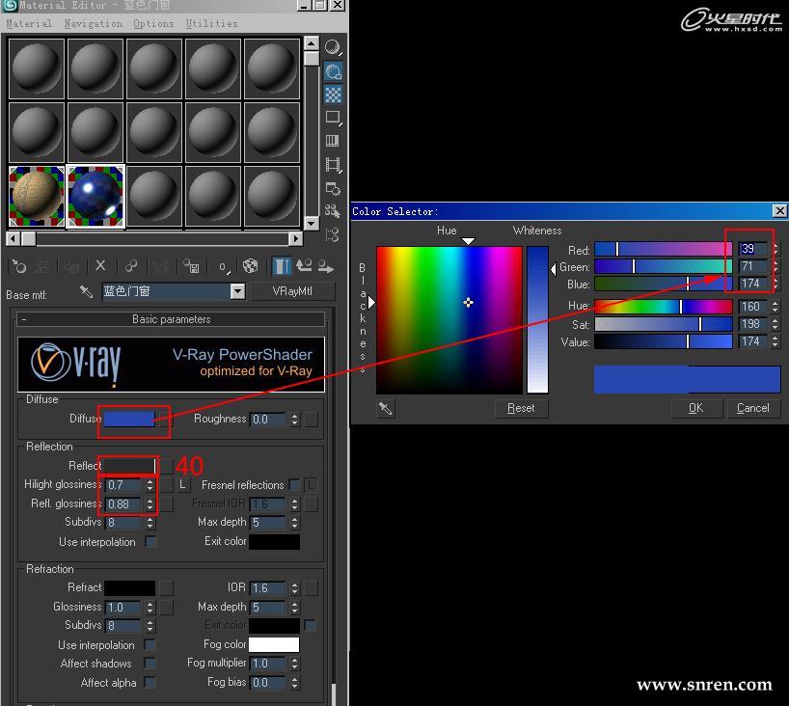The width and height of the screenshot is (789, 706).
Task: Click the Put to Library icon
Action: click(192, 266)
